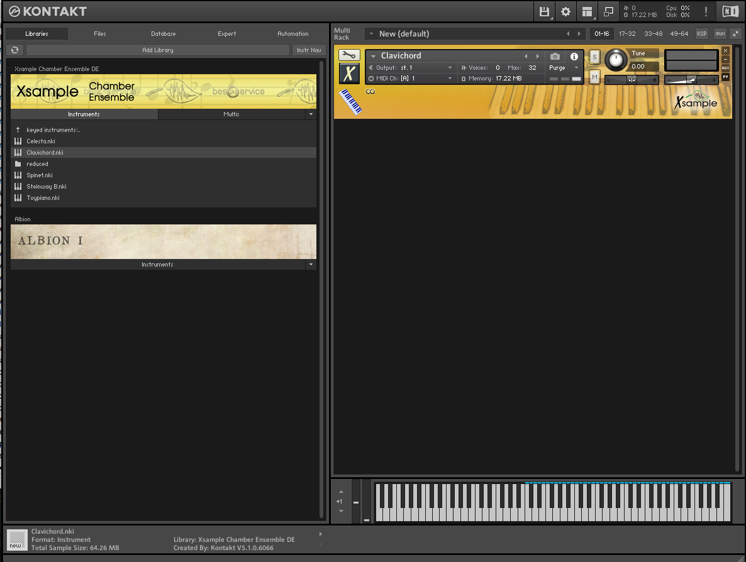Click the blue keyboard graphic icon
Viewport: 746px width, 562px height.
pos(350,102)
